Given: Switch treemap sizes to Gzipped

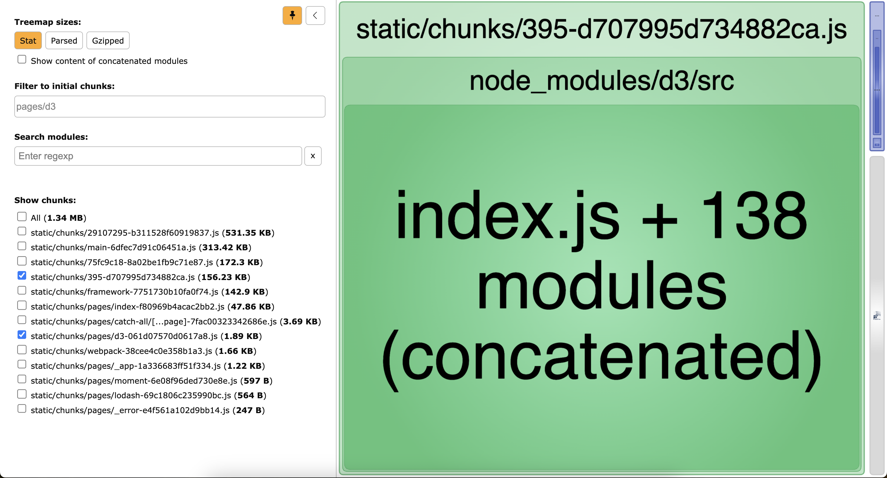Looking at the screenshot, I should tap(108, 41).
